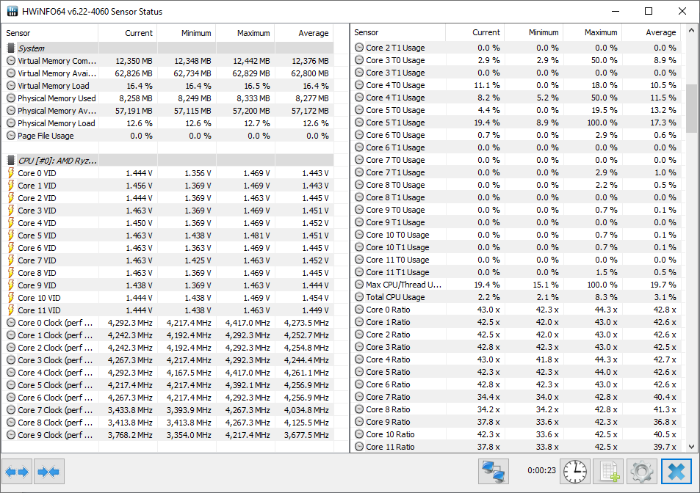Select the Physical Memory Load row label
This screenshot has height=493, width=700.
pos(57,123)
